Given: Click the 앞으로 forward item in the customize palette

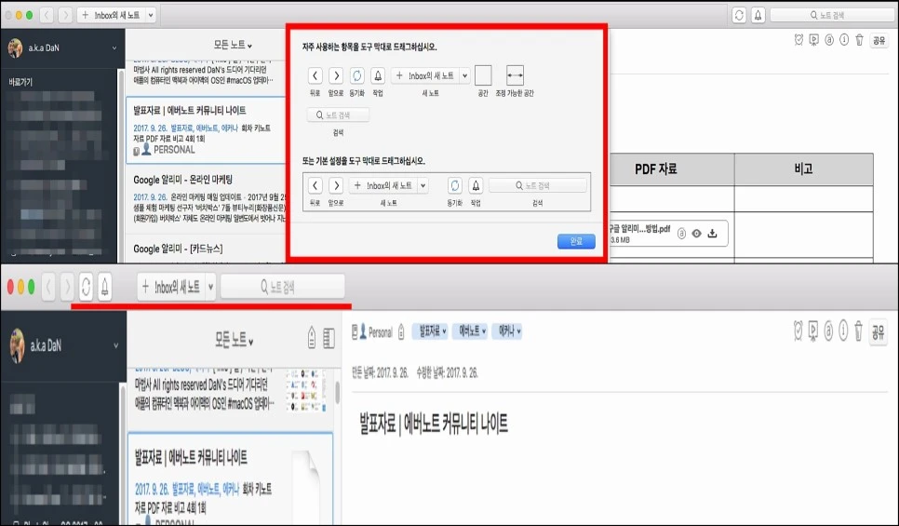Looking at the screenshot, I should click(336, 75).
